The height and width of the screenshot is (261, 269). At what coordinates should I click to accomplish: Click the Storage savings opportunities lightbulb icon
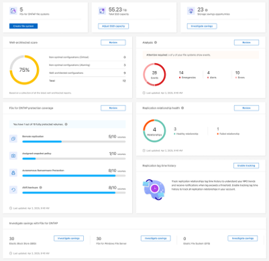point(191,11)
